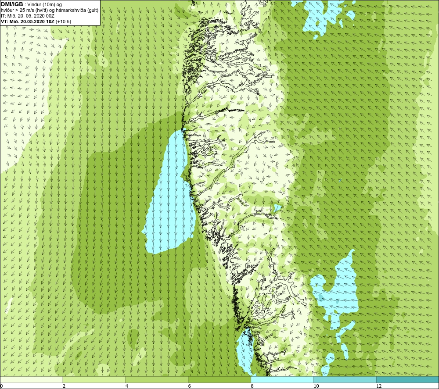439x389 pixels.
Task: Click the 0–2 m/s palest legend swatch
Action: click(31, 379)
